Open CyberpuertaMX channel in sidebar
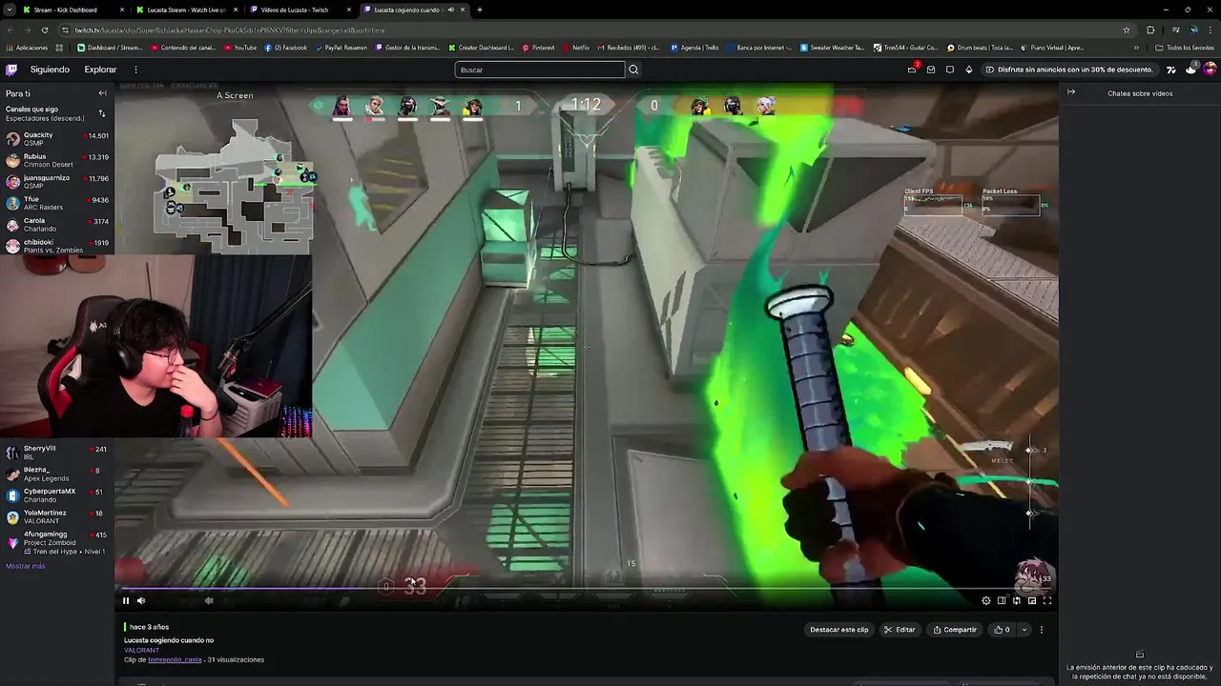The image size is (1221, 686). point(57,495)
